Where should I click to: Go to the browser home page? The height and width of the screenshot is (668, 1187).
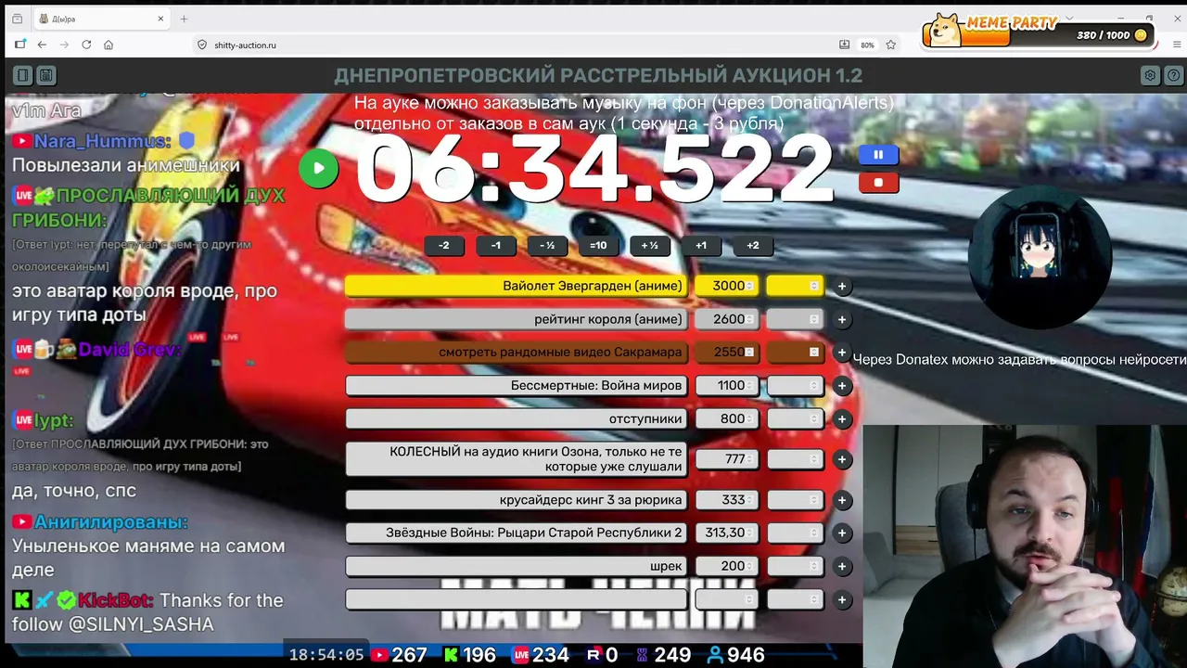click(x=108, y=45)
